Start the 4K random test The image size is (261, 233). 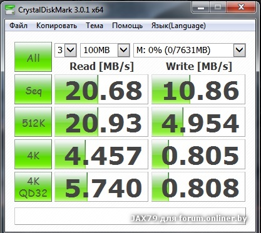pyautogui.click(x=33, y=154)
